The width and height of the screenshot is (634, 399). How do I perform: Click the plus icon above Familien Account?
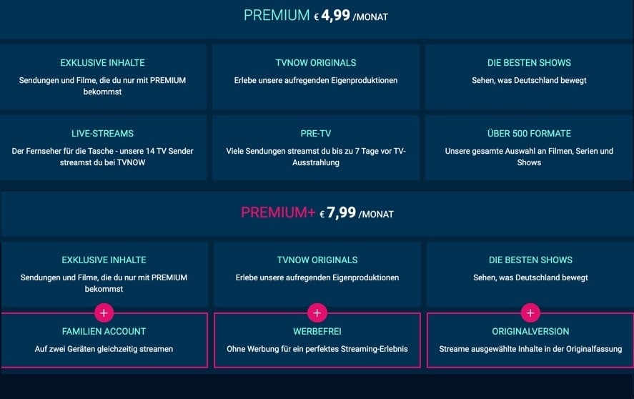[104, 312]
